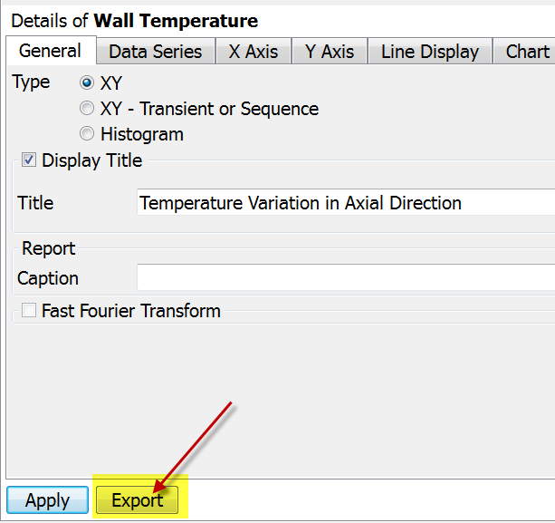Open the X Axis tab
This screenshot has height=523, width=555.
[x=254, y=52]
